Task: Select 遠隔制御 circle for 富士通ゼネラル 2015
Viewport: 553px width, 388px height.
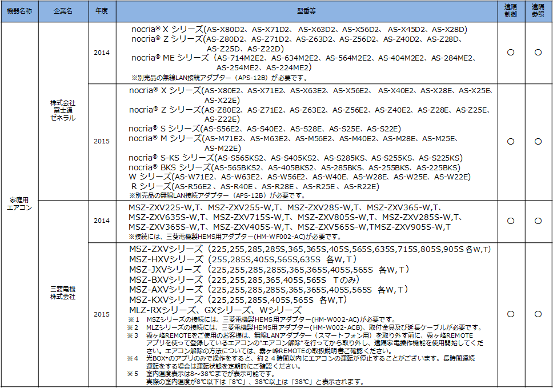Action: pos(511,142)
